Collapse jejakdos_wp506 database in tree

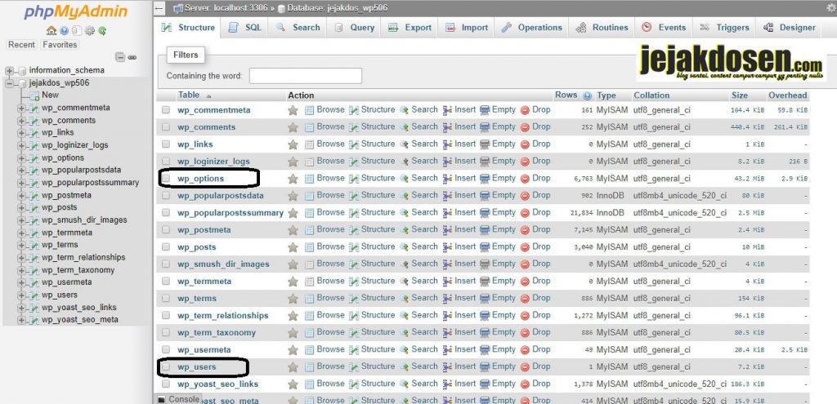pyautogui.click(x=9, y=83)
